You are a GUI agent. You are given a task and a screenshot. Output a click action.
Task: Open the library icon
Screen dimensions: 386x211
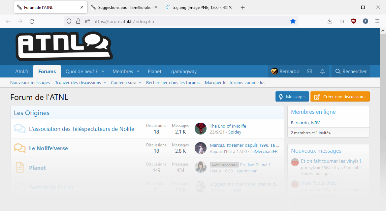[342, 21]
